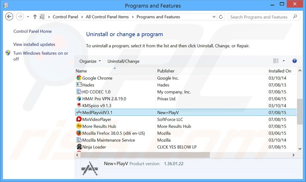This screenshot has width=306, height=182.
Task: Click horizontal scrollbar right arrow
Action: [x=293, y=155]
